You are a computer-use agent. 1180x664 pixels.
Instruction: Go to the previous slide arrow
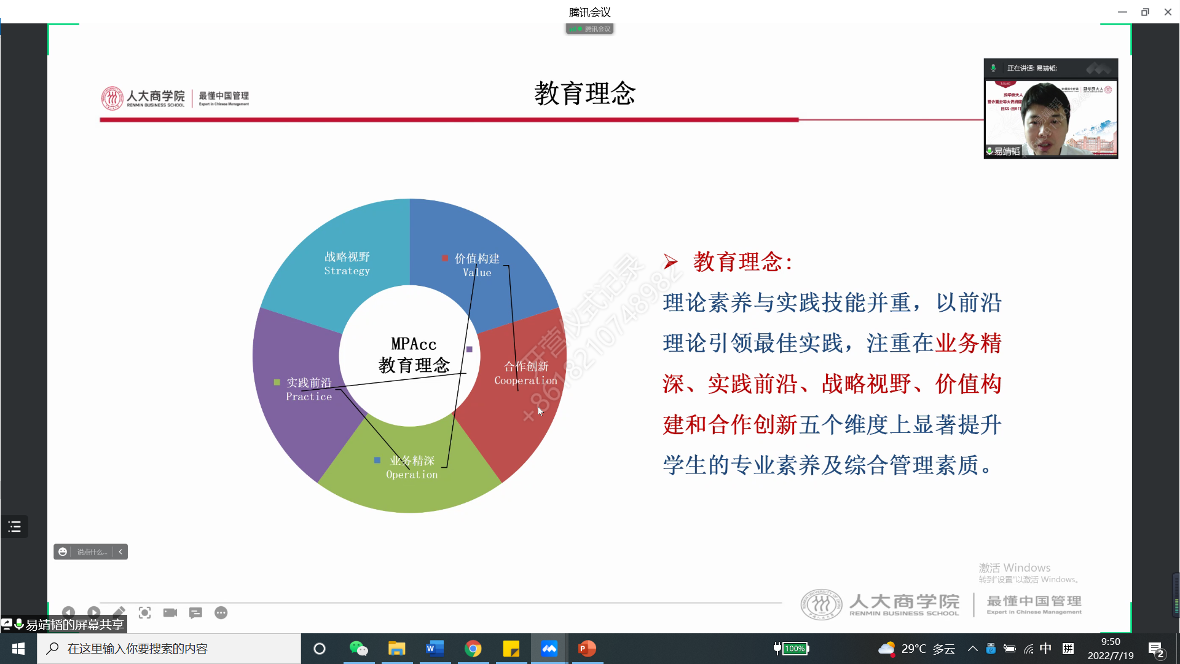click(68, 612)
